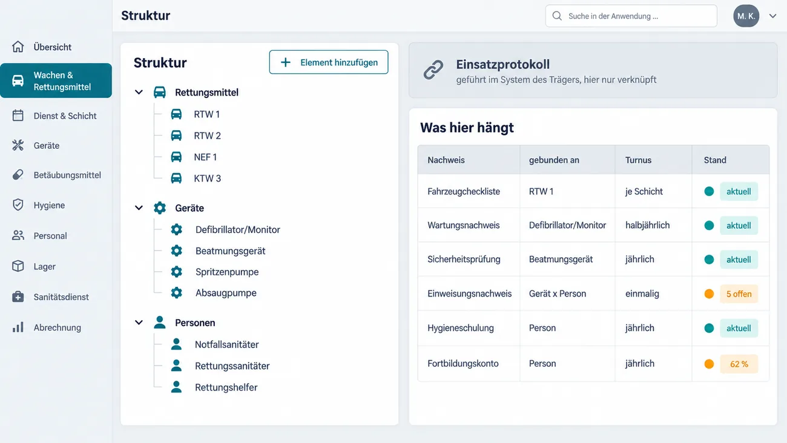Image resolution: width=787 pixels, height=443 pixels.
Task: Go to Lager in the sidebar
Action: coord(56,266)
